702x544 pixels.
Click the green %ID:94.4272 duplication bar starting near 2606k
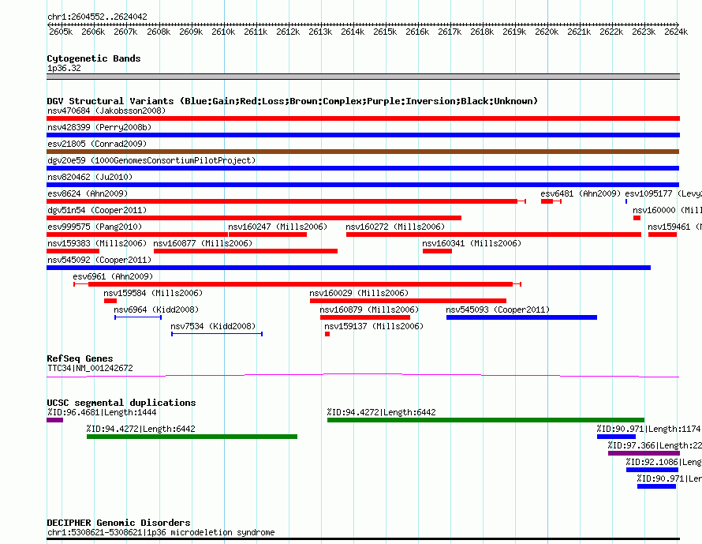(192, 437)
